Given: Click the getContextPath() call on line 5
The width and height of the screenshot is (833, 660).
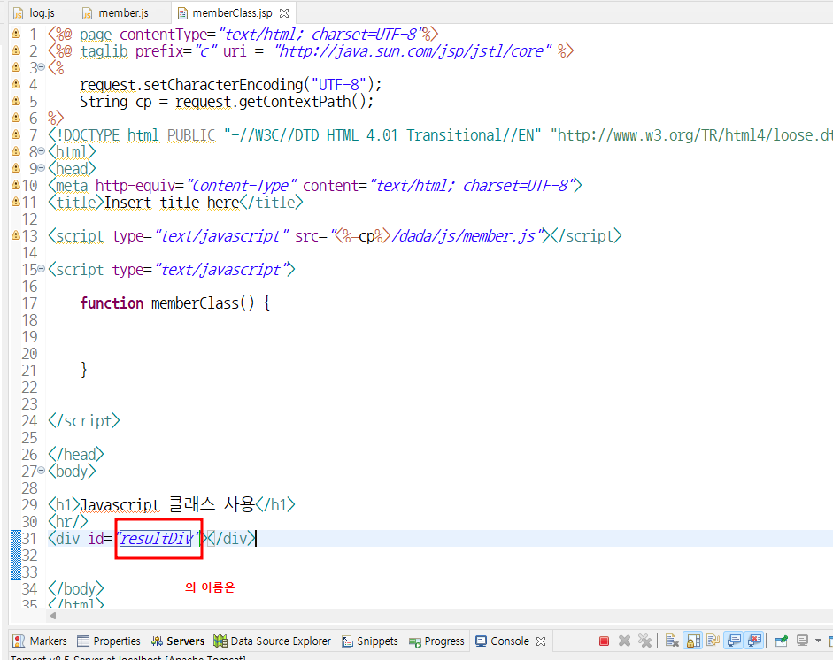Looking at the screenshot, I should tap(303, 102).
